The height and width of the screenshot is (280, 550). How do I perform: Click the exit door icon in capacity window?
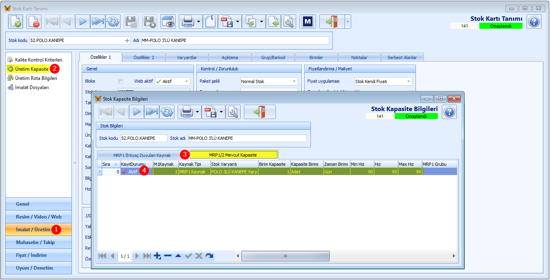click(259, 112)
